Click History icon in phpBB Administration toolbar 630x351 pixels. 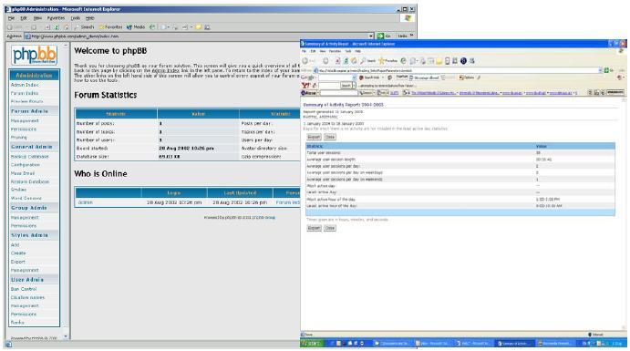click(152, 27)
